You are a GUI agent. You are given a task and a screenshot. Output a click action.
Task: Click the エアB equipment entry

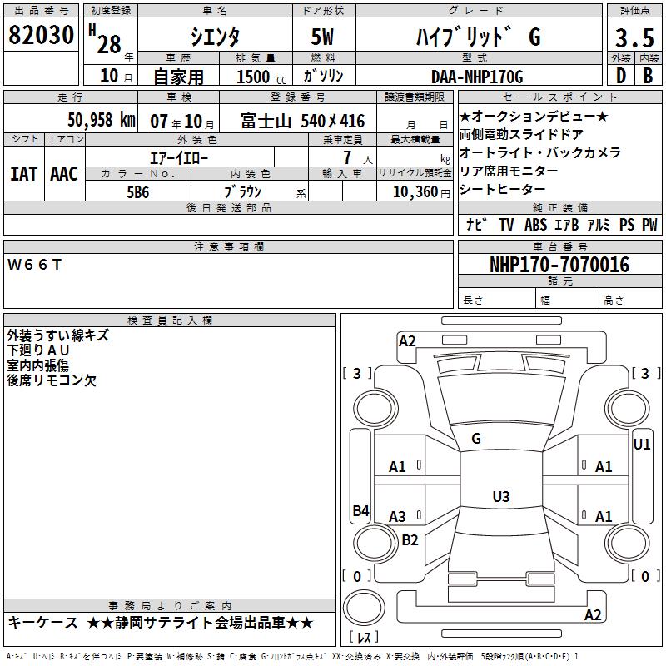[567, 225]
